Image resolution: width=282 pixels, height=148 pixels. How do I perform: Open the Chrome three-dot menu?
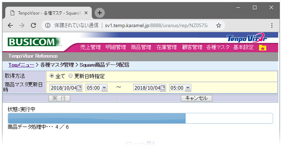click(x=272, y=25)
